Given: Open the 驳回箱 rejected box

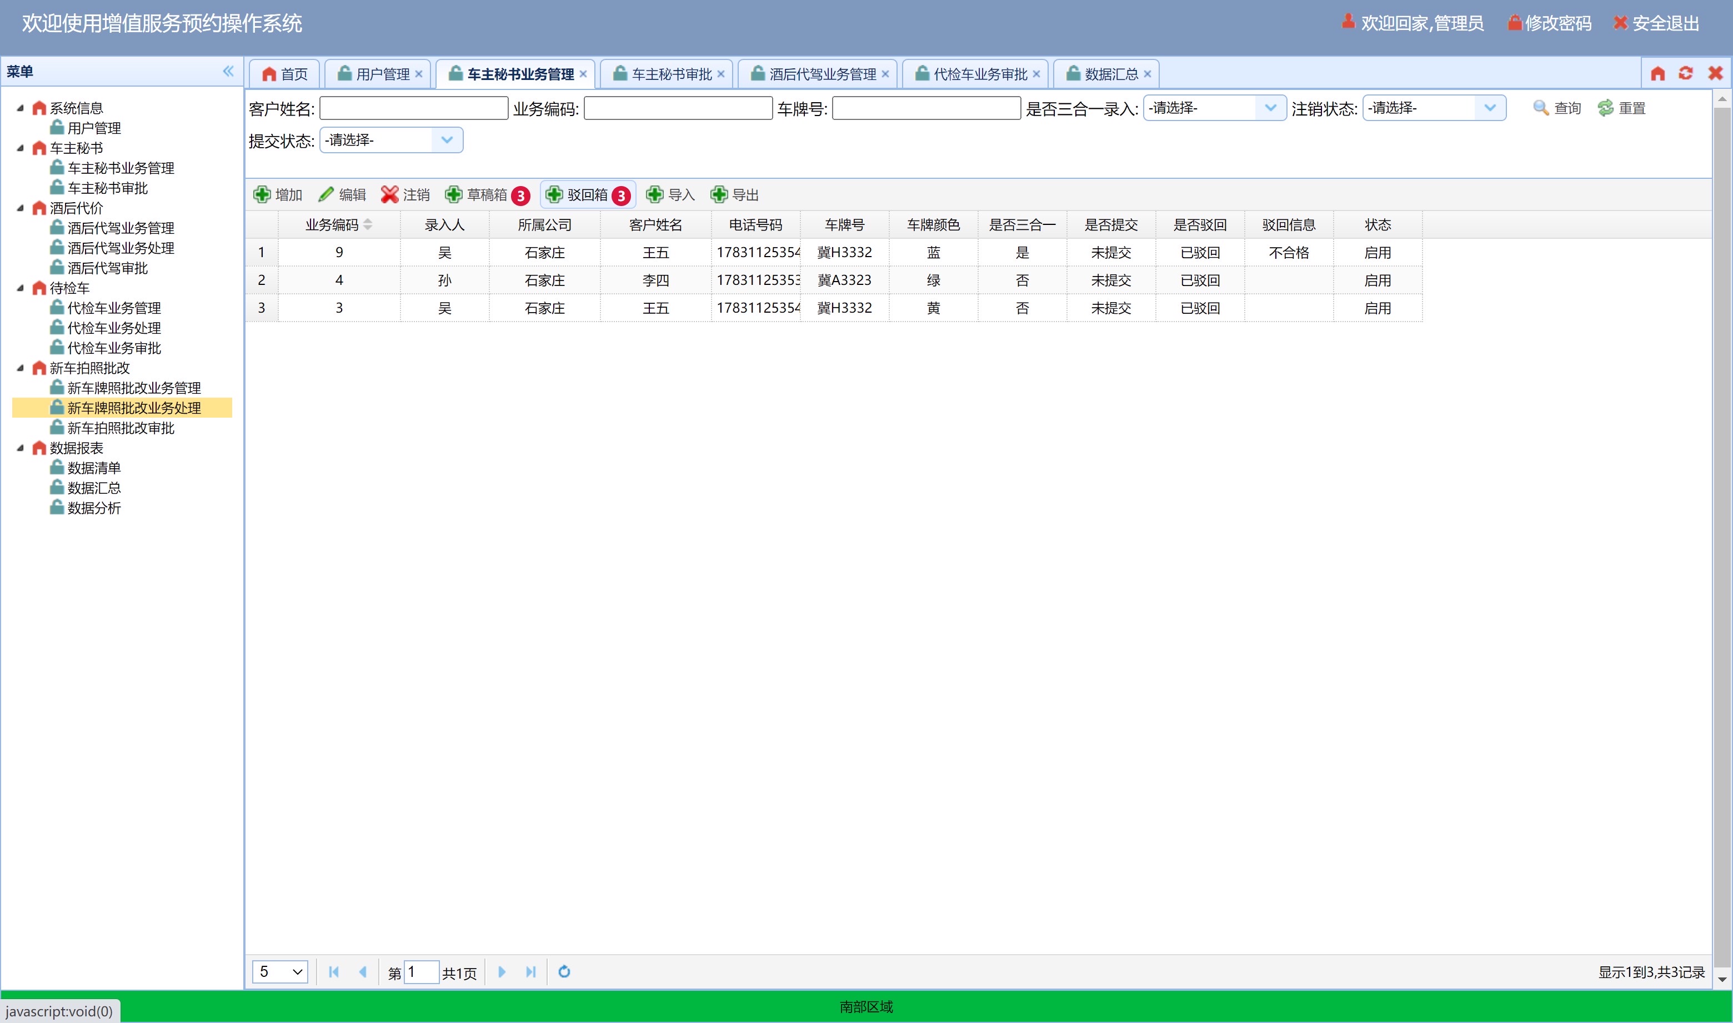Looking at the screenshot, I should 588,195.
